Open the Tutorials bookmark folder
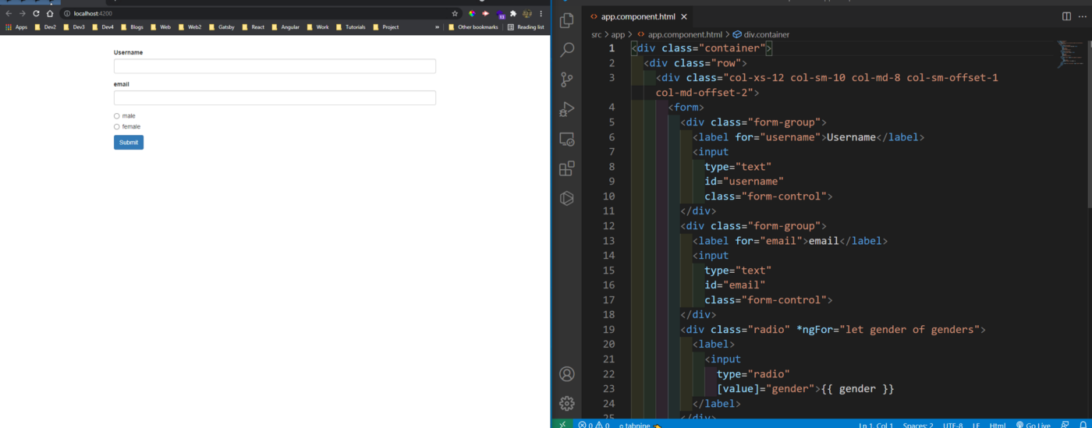 click(x=350, y=27)
